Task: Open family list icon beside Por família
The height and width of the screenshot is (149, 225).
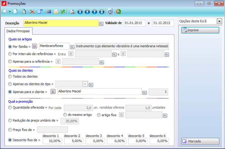Action: [35, 46]
